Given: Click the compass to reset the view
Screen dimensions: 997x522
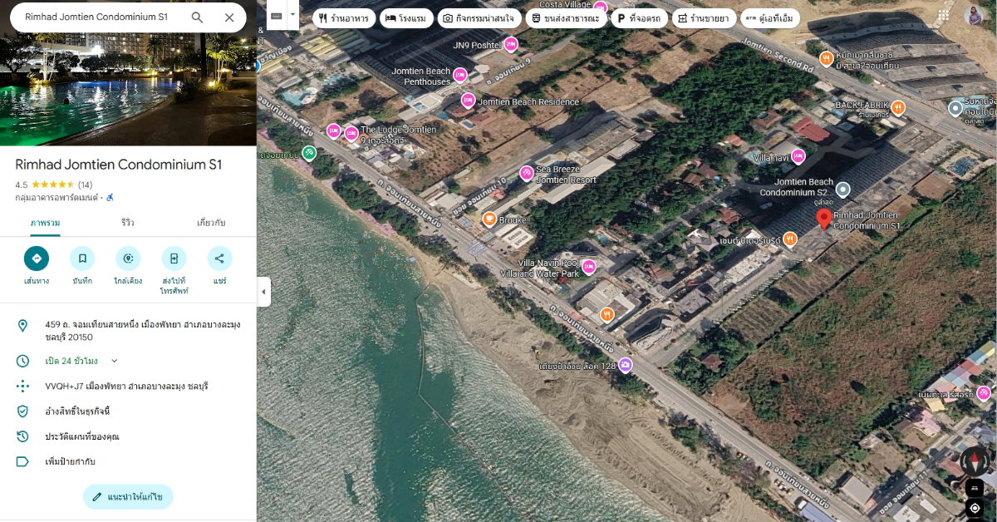Looking at the screenshot, I should click(975, 462).
